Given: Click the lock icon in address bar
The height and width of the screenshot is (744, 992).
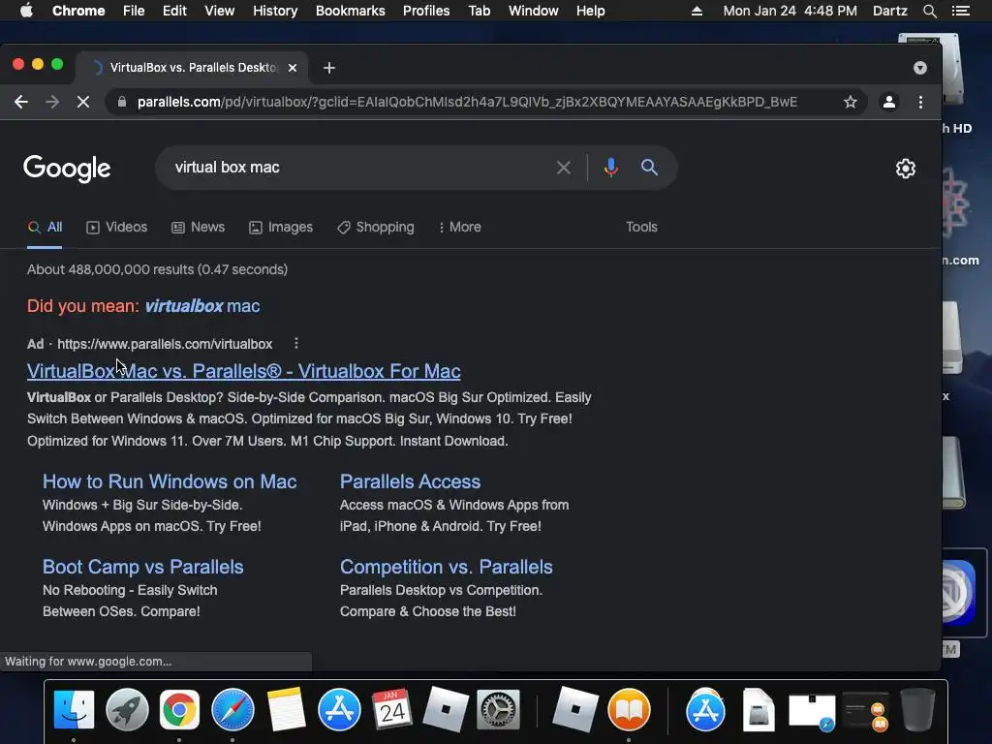Looking at the screenshot, I should 122,102.
